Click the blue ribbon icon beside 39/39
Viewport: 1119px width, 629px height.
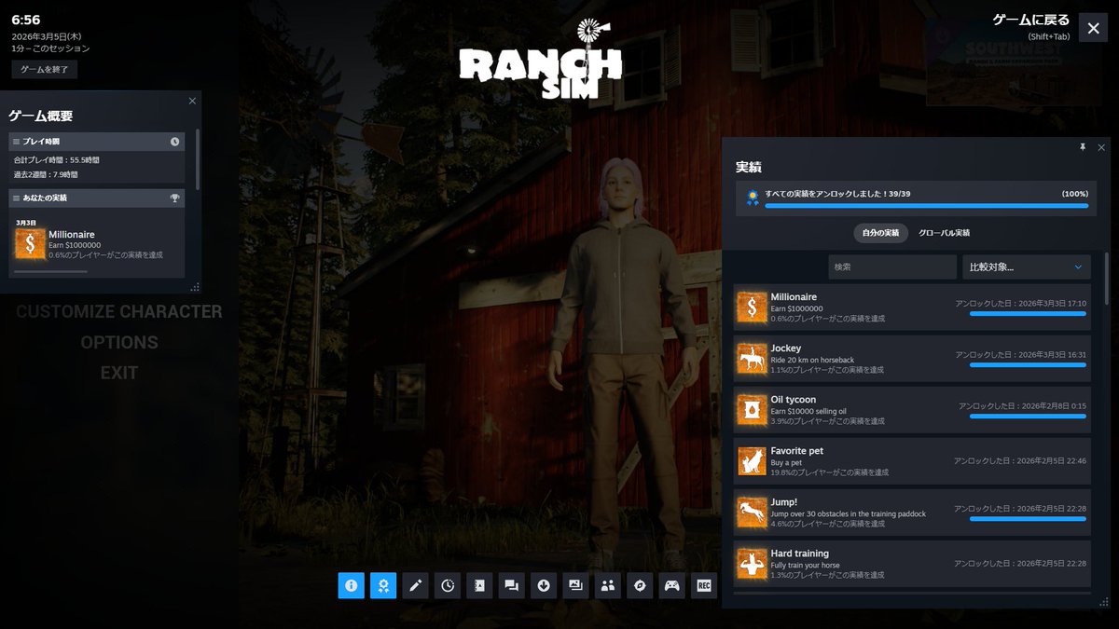[x=752, y=198]
